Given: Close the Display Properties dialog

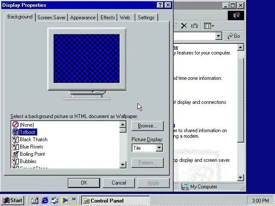Looking at the screenshot, I should click(168, 5).
